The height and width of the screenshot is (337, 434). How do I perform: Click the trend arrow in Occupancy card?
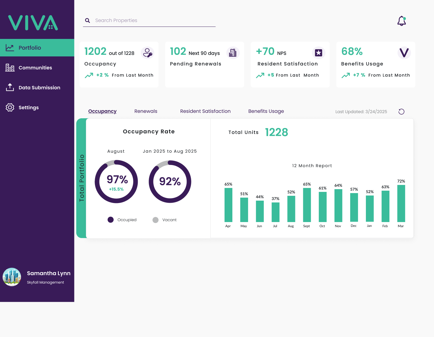89,75
